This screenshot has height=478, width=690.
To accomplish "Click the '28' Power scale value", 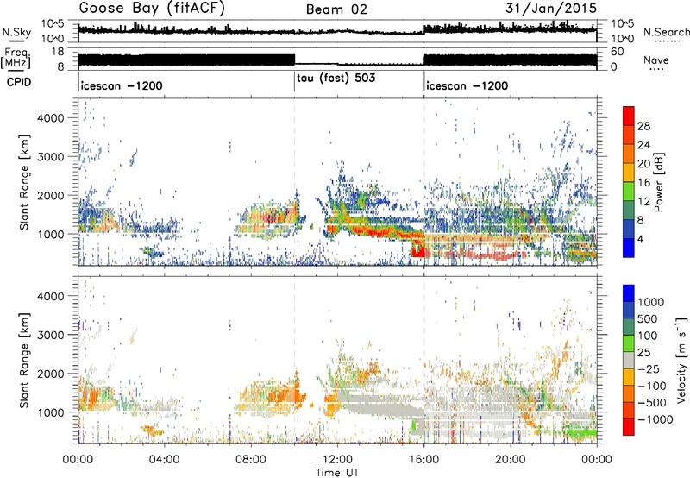I will click(643, 126).
